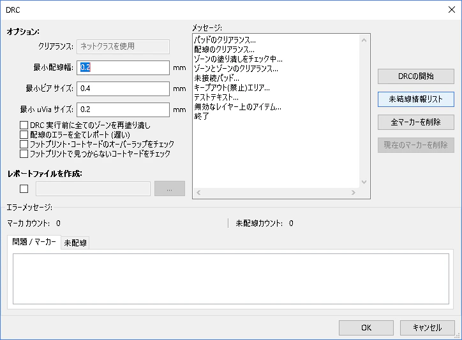Click the 終了 message line
This screenshot has height=340, width=462.
coord(202,117)
